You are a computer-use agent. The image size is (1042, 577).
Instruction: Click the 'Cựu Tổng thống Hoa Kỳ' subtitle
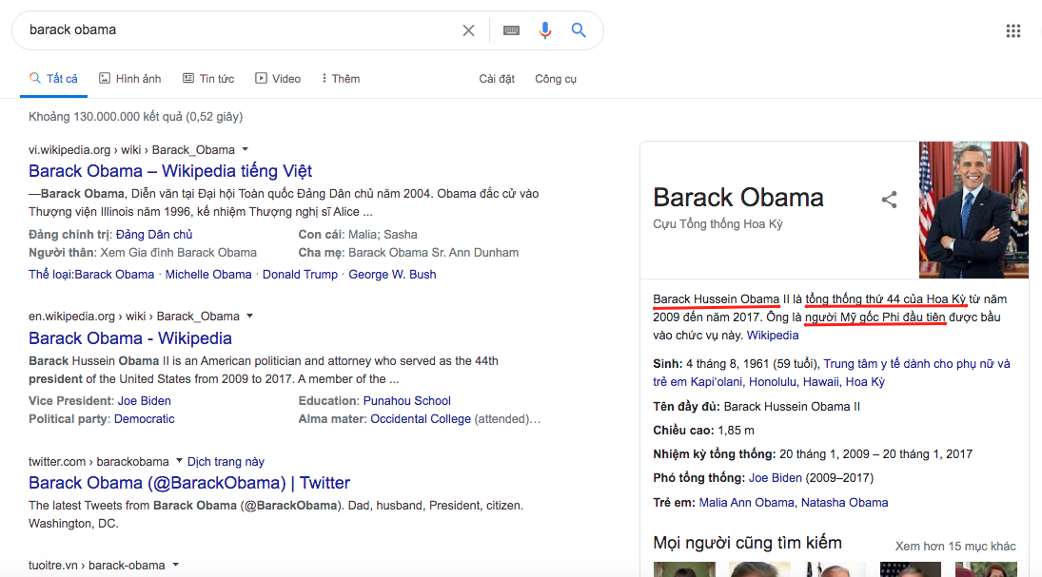(718, 223)
